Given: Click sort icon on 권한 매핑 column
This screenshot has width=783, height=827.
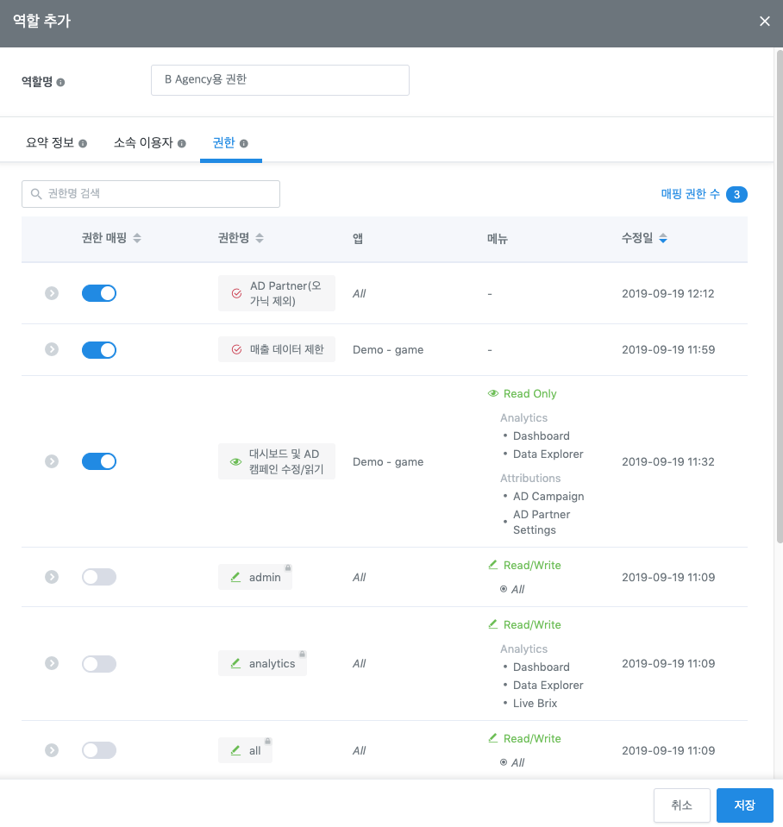Looking at the screenshot, I should click(137, 239).
